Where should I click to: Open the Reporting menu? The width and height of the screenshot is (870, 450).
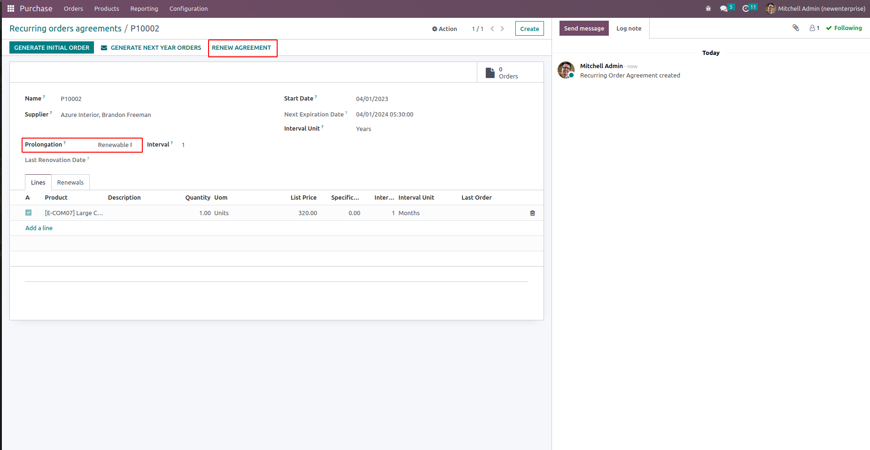point(144,9)
